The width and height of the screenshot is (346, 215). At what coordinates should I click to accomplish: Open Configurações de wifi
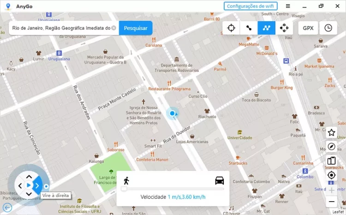[x=251, y=6]
